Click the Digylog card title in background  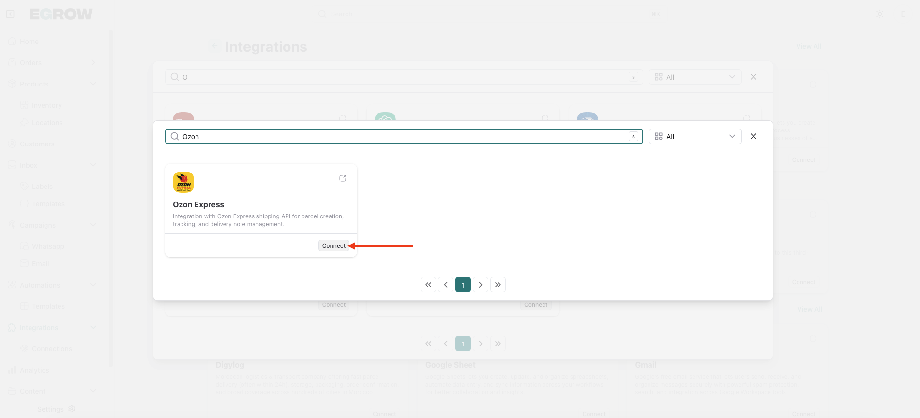(230, 365)
